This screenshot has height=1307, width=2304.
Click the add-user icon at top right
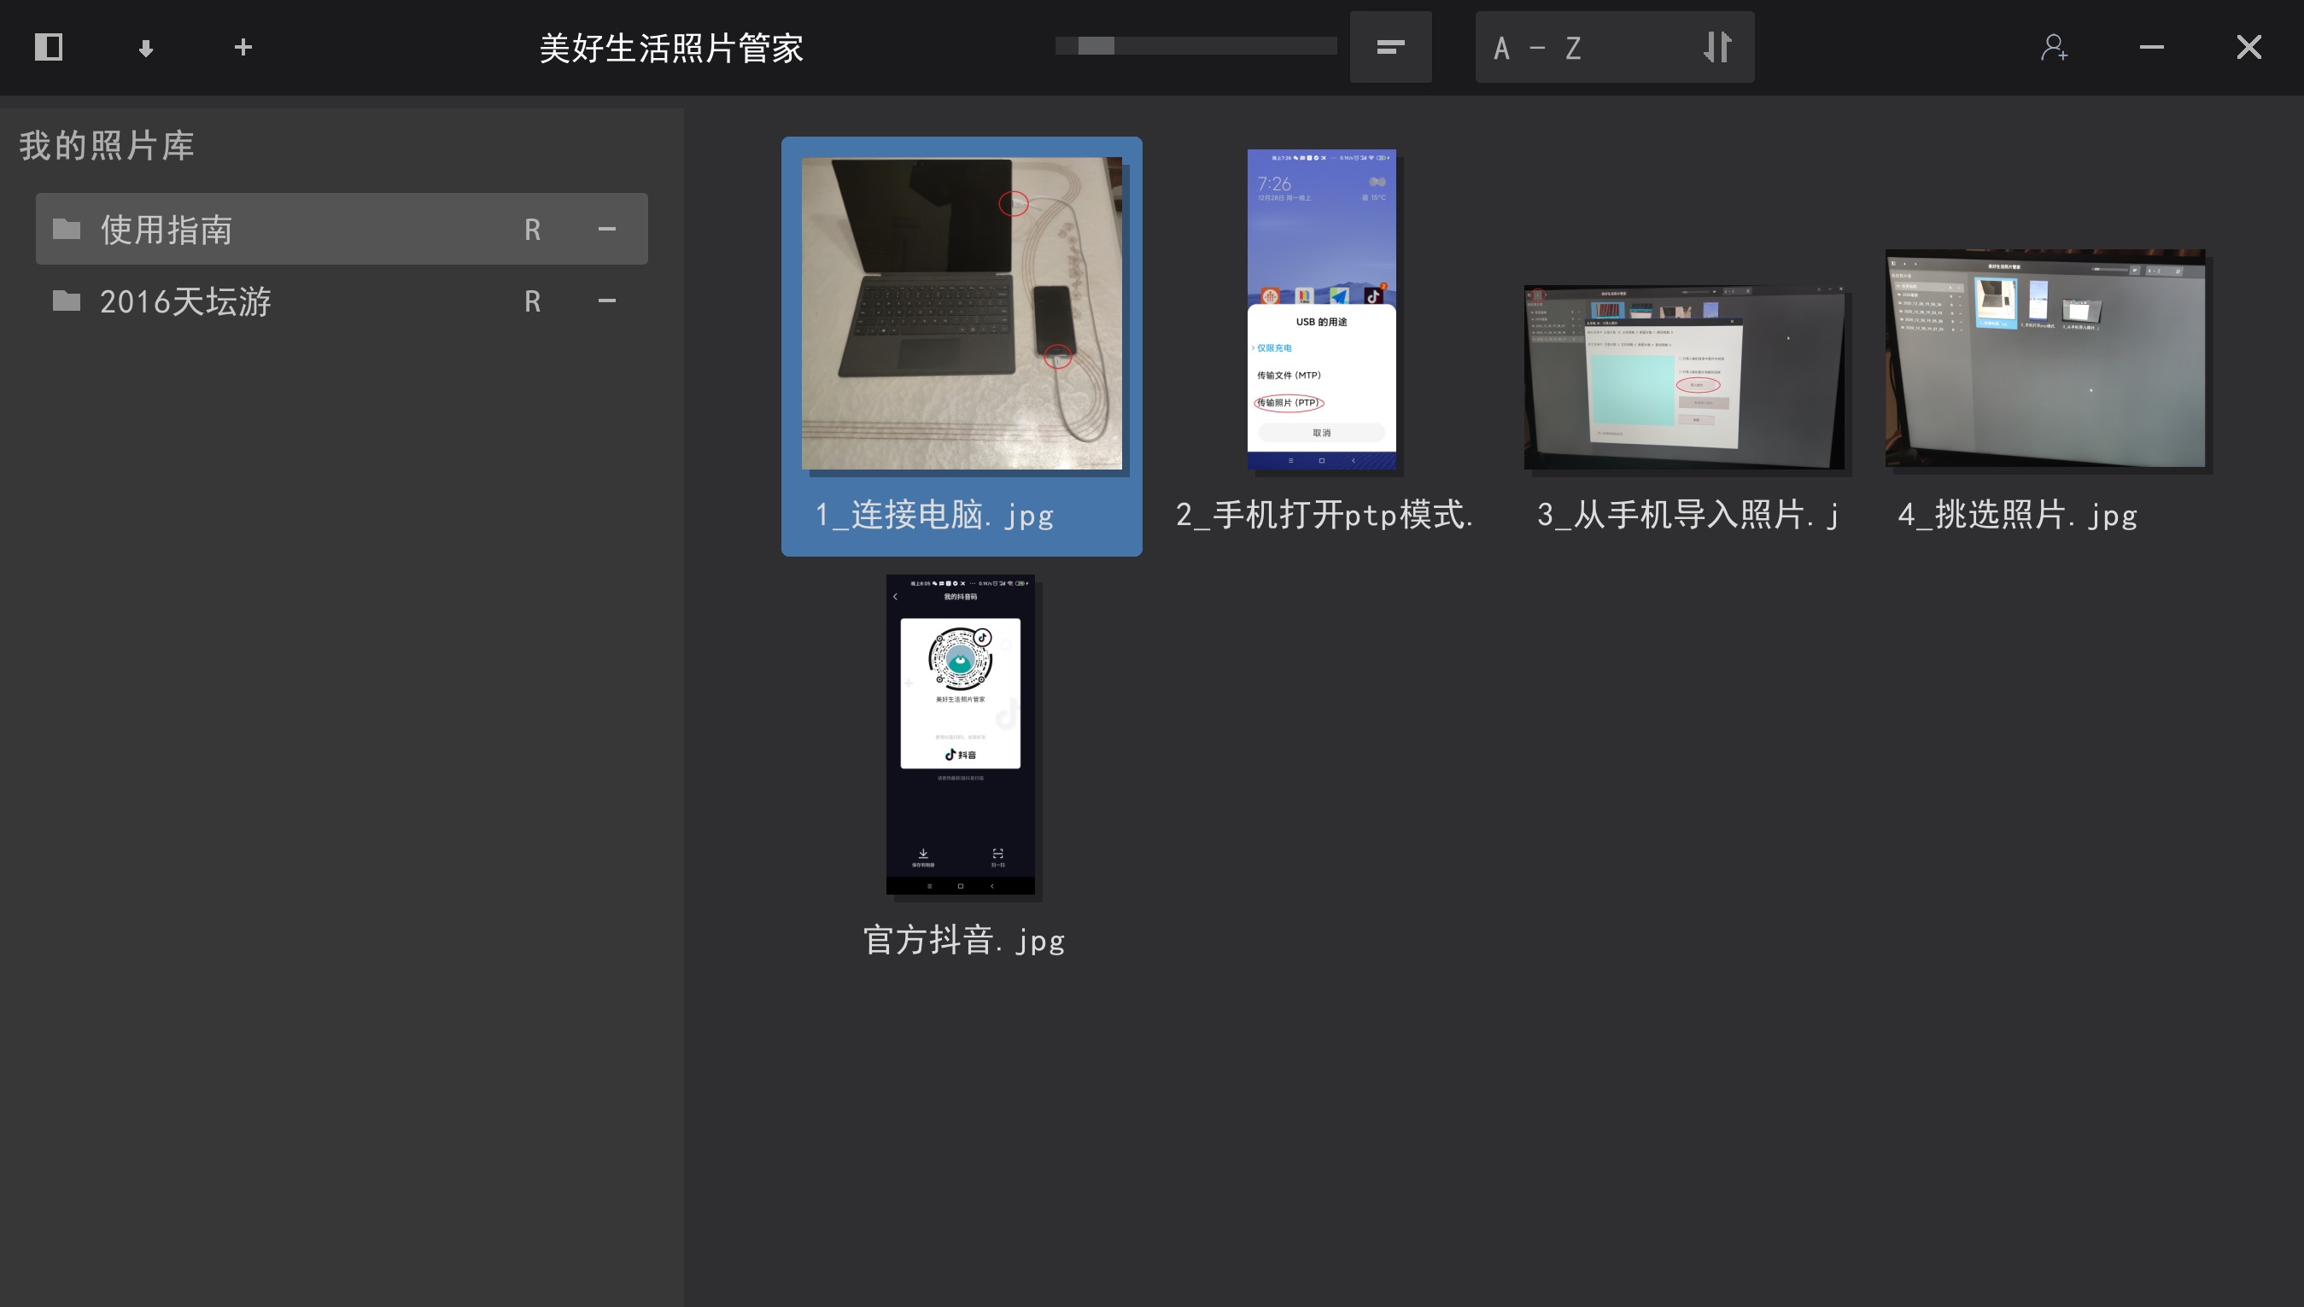[x=2055, y=49]
